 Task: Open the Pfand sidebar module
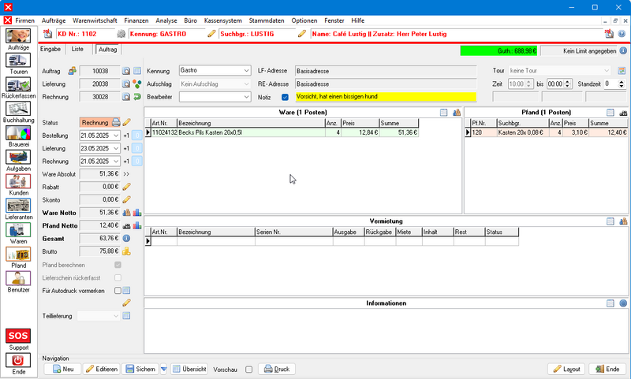(19, 255)
